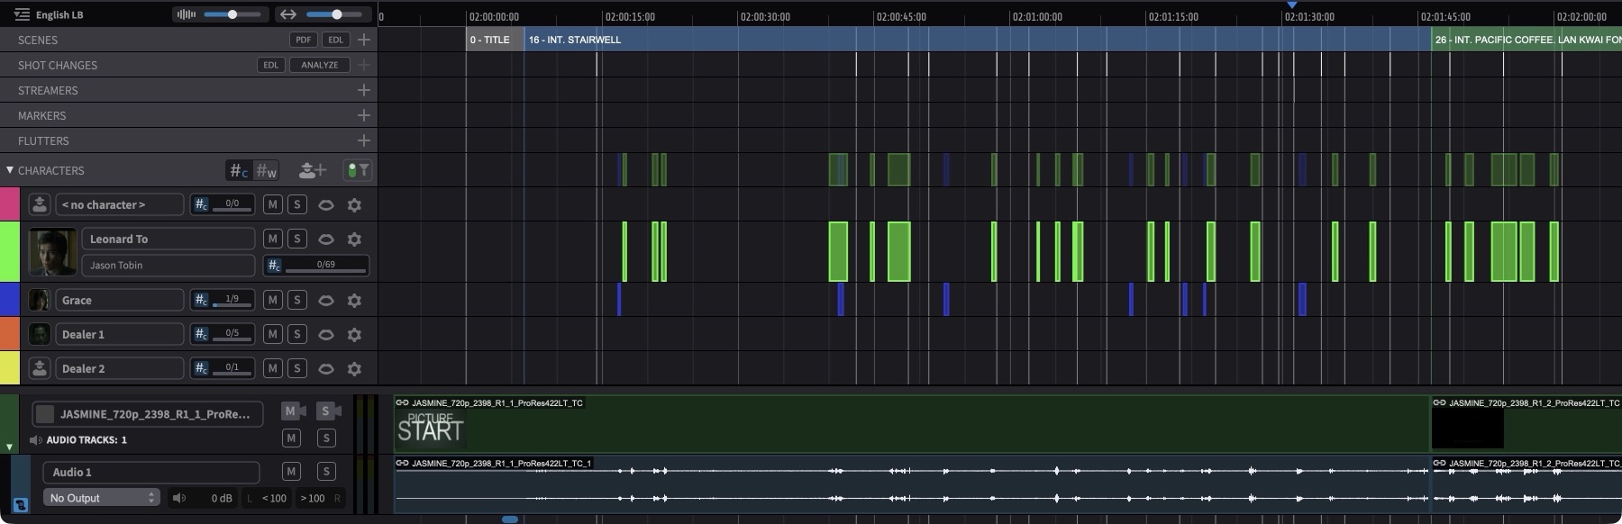Solo video with the S camera icon
Viewport: 1622px width, 524px height.
pyautogui.click(x=328, y=411)
